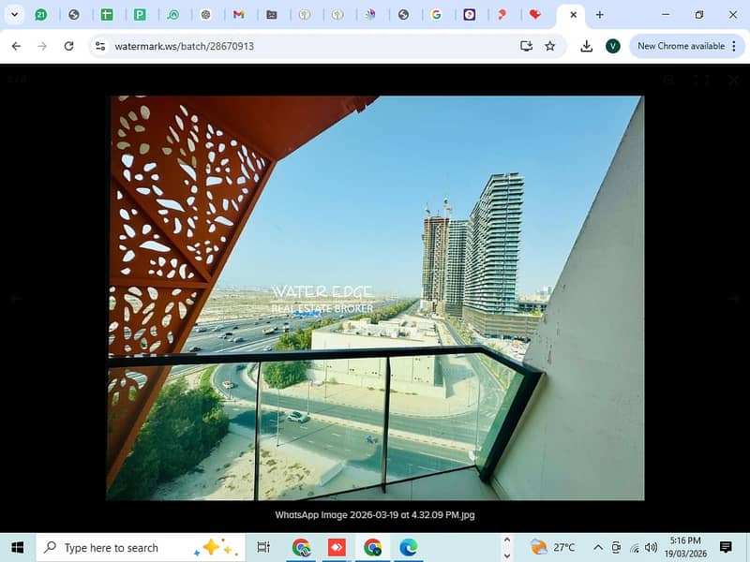Open the Chrome downloads icon
This screenshot has width=750, height=562.
(x=587, y=46)
